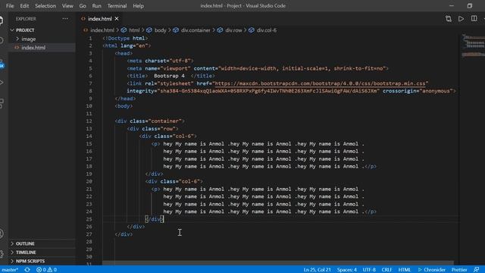Click div.col-6 in the breadcrumb
Screen dimensions: 485x273
(266, 30)
